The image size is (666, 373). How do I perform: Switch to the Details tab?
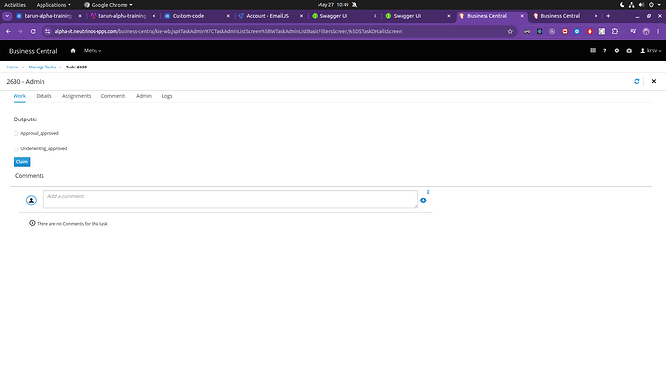(x=43, y=96)
